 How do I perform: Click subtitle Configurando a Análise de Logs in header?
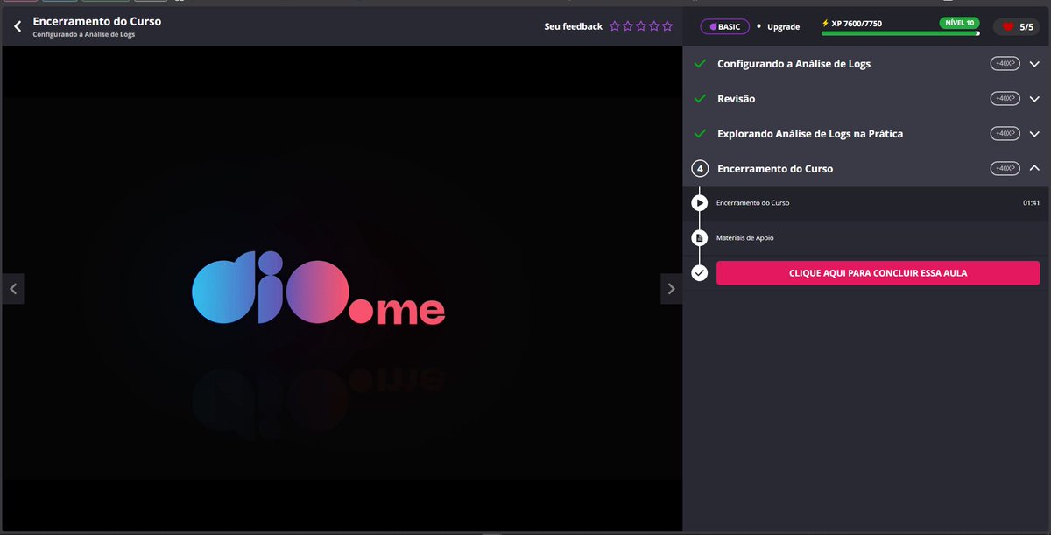[x=84, y=35]
